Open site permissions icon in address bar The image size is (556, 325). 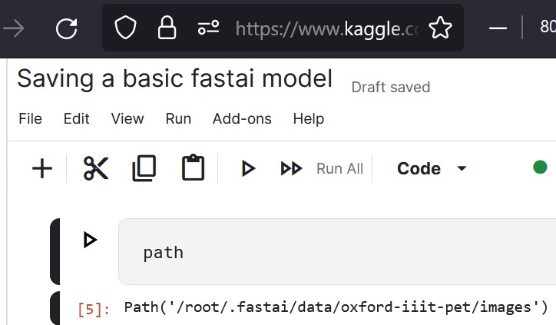click(208, 28)
